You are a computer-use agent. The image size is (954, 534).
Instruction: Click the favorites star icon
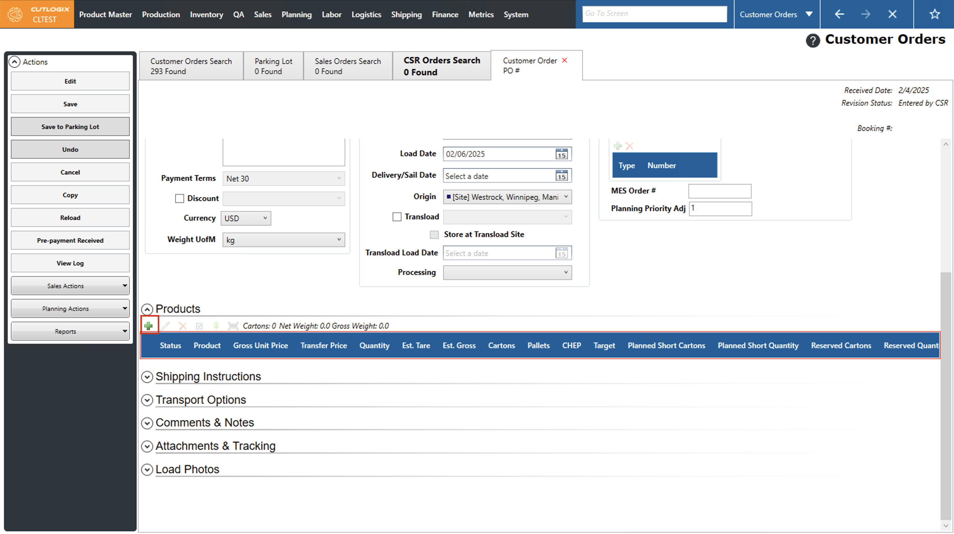934,15
